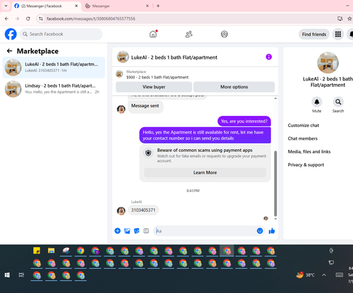
Task: Open Sticky Notes from the taskbar
Action: coord(37,251)
